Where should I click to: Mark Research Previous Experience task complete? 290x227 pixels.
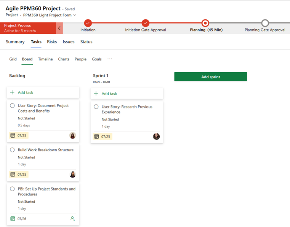(96, 107)
